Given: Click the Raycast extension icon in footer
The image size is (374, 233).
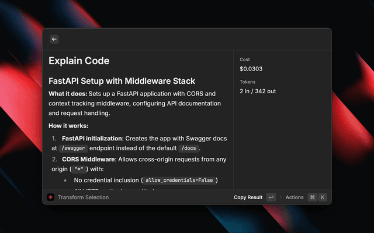Looking at the screenshot, I should point(50,197).
